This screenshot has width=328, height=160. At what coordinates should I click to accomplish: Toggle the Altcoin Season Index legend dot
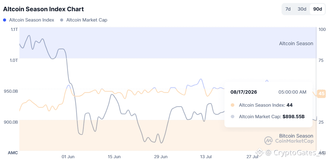[x=5, y=20]
